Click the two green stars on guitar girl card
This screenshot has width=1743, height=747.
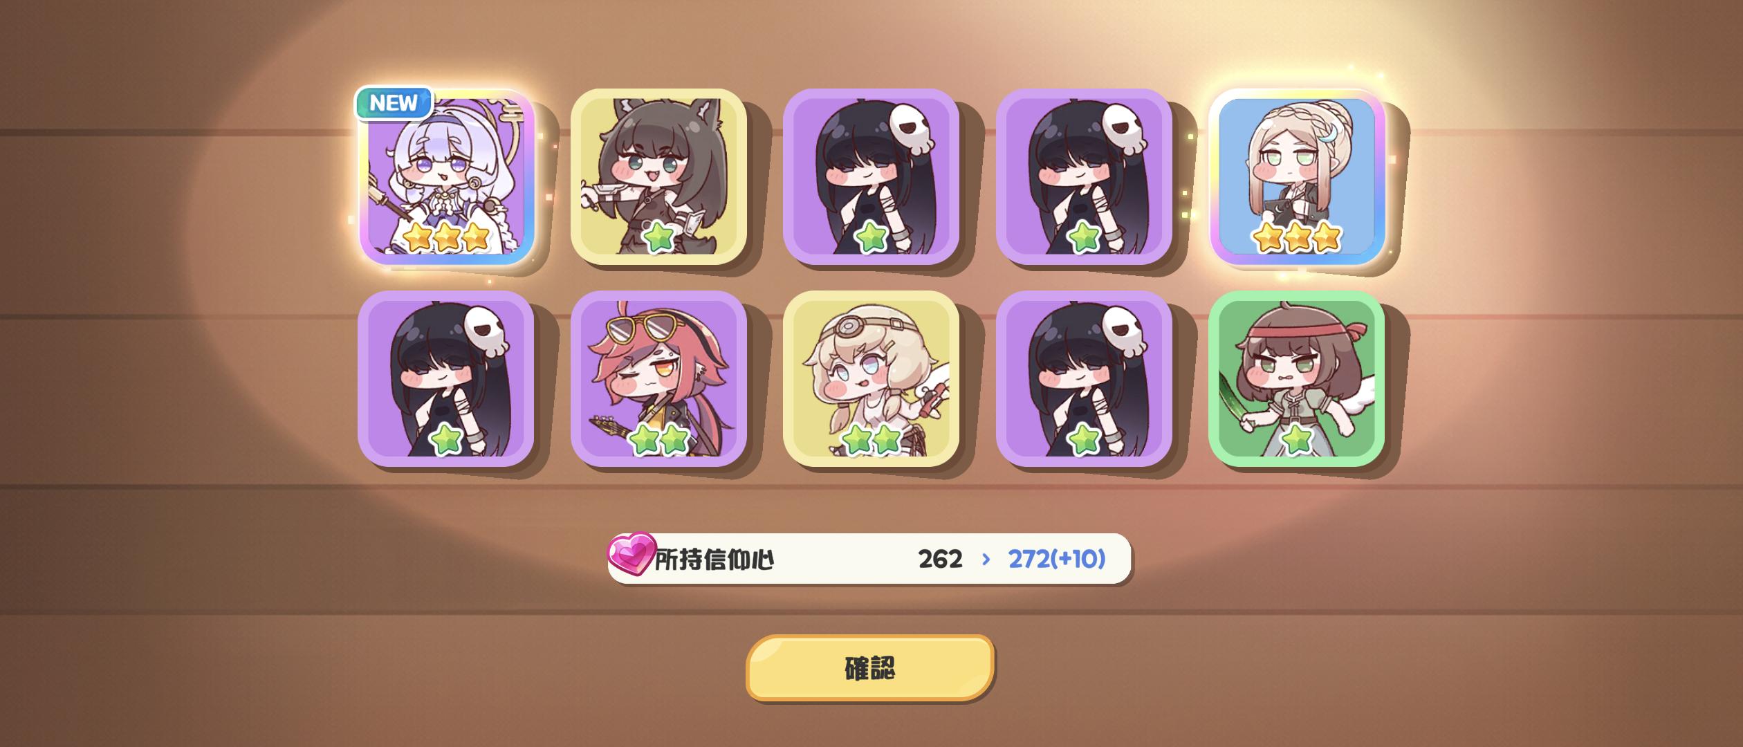[x=659, y=440]
